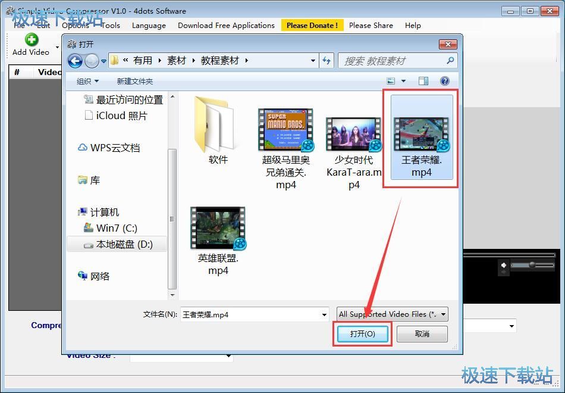Click the Forward navigation arrow in dialog

click(x=92, y=61)
